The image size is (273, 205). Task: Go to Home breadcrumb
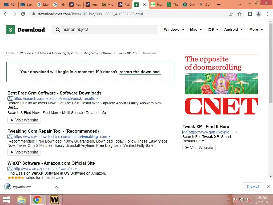tap(10, 53)
